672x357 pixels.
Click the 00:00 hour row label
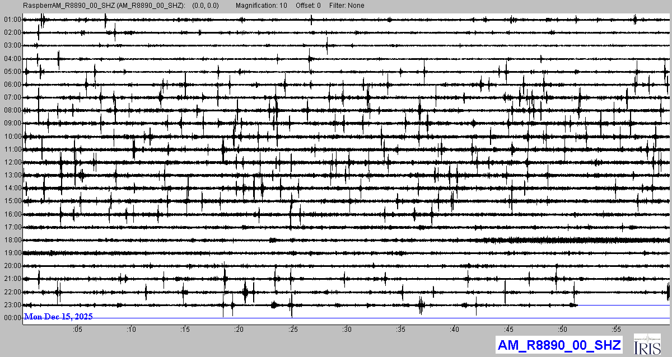pos(12,318)
